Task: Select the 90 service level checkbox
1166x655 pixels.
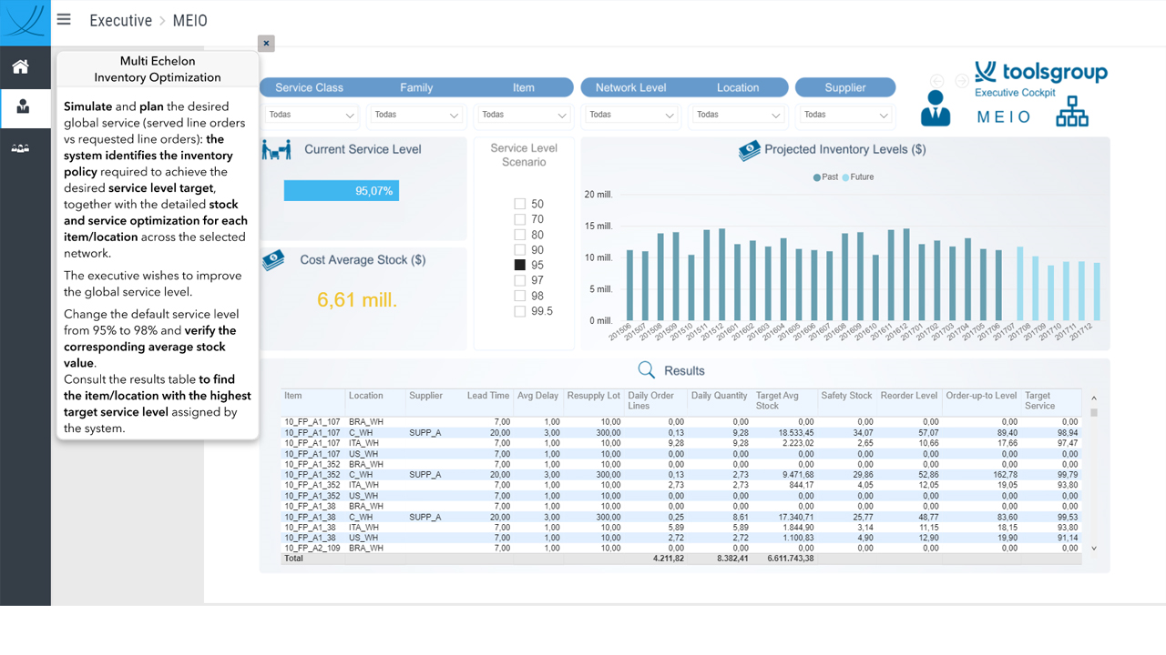Action: 519,249
